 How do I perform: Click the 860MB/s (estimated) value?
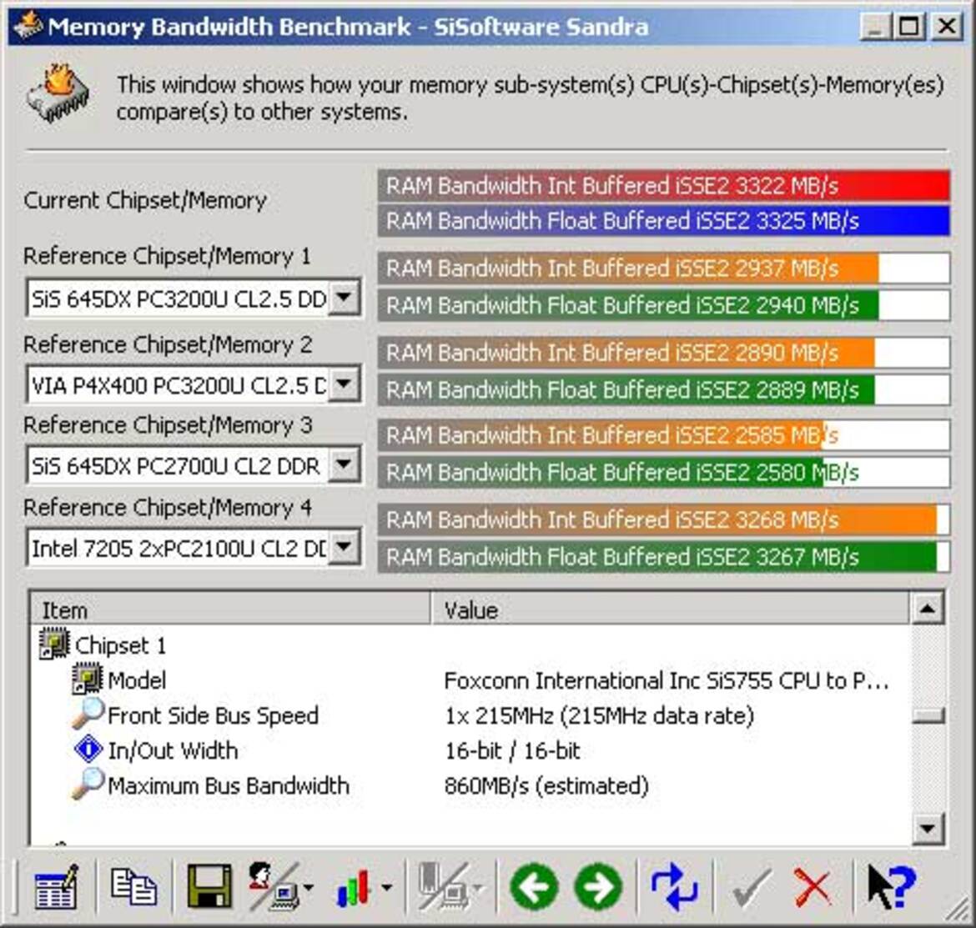point(546,785)
